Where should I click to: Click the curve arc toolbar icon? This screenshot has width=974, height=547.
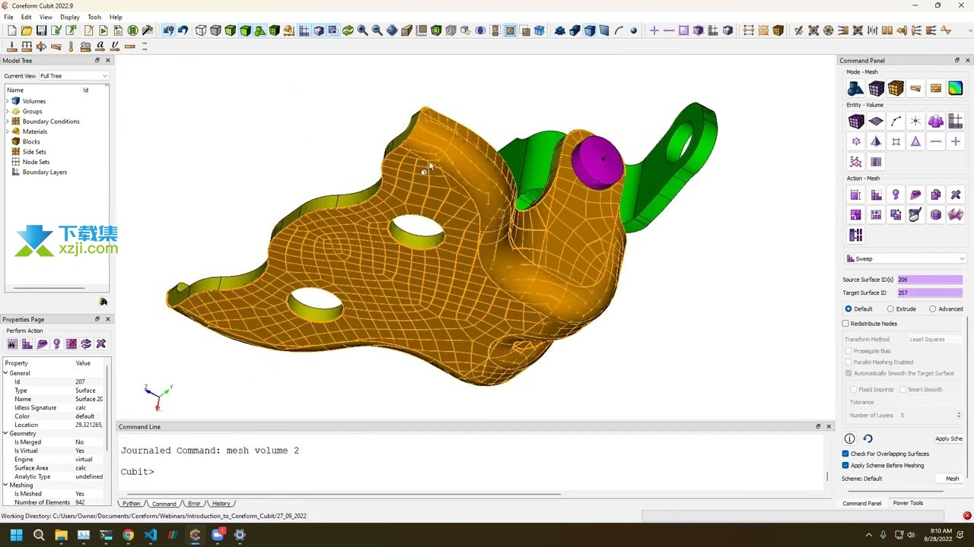[619, 30]
